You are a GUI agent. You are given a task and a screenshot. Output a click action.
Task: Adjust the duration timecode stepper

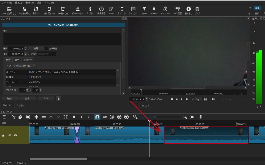click(x=25, y=54)
